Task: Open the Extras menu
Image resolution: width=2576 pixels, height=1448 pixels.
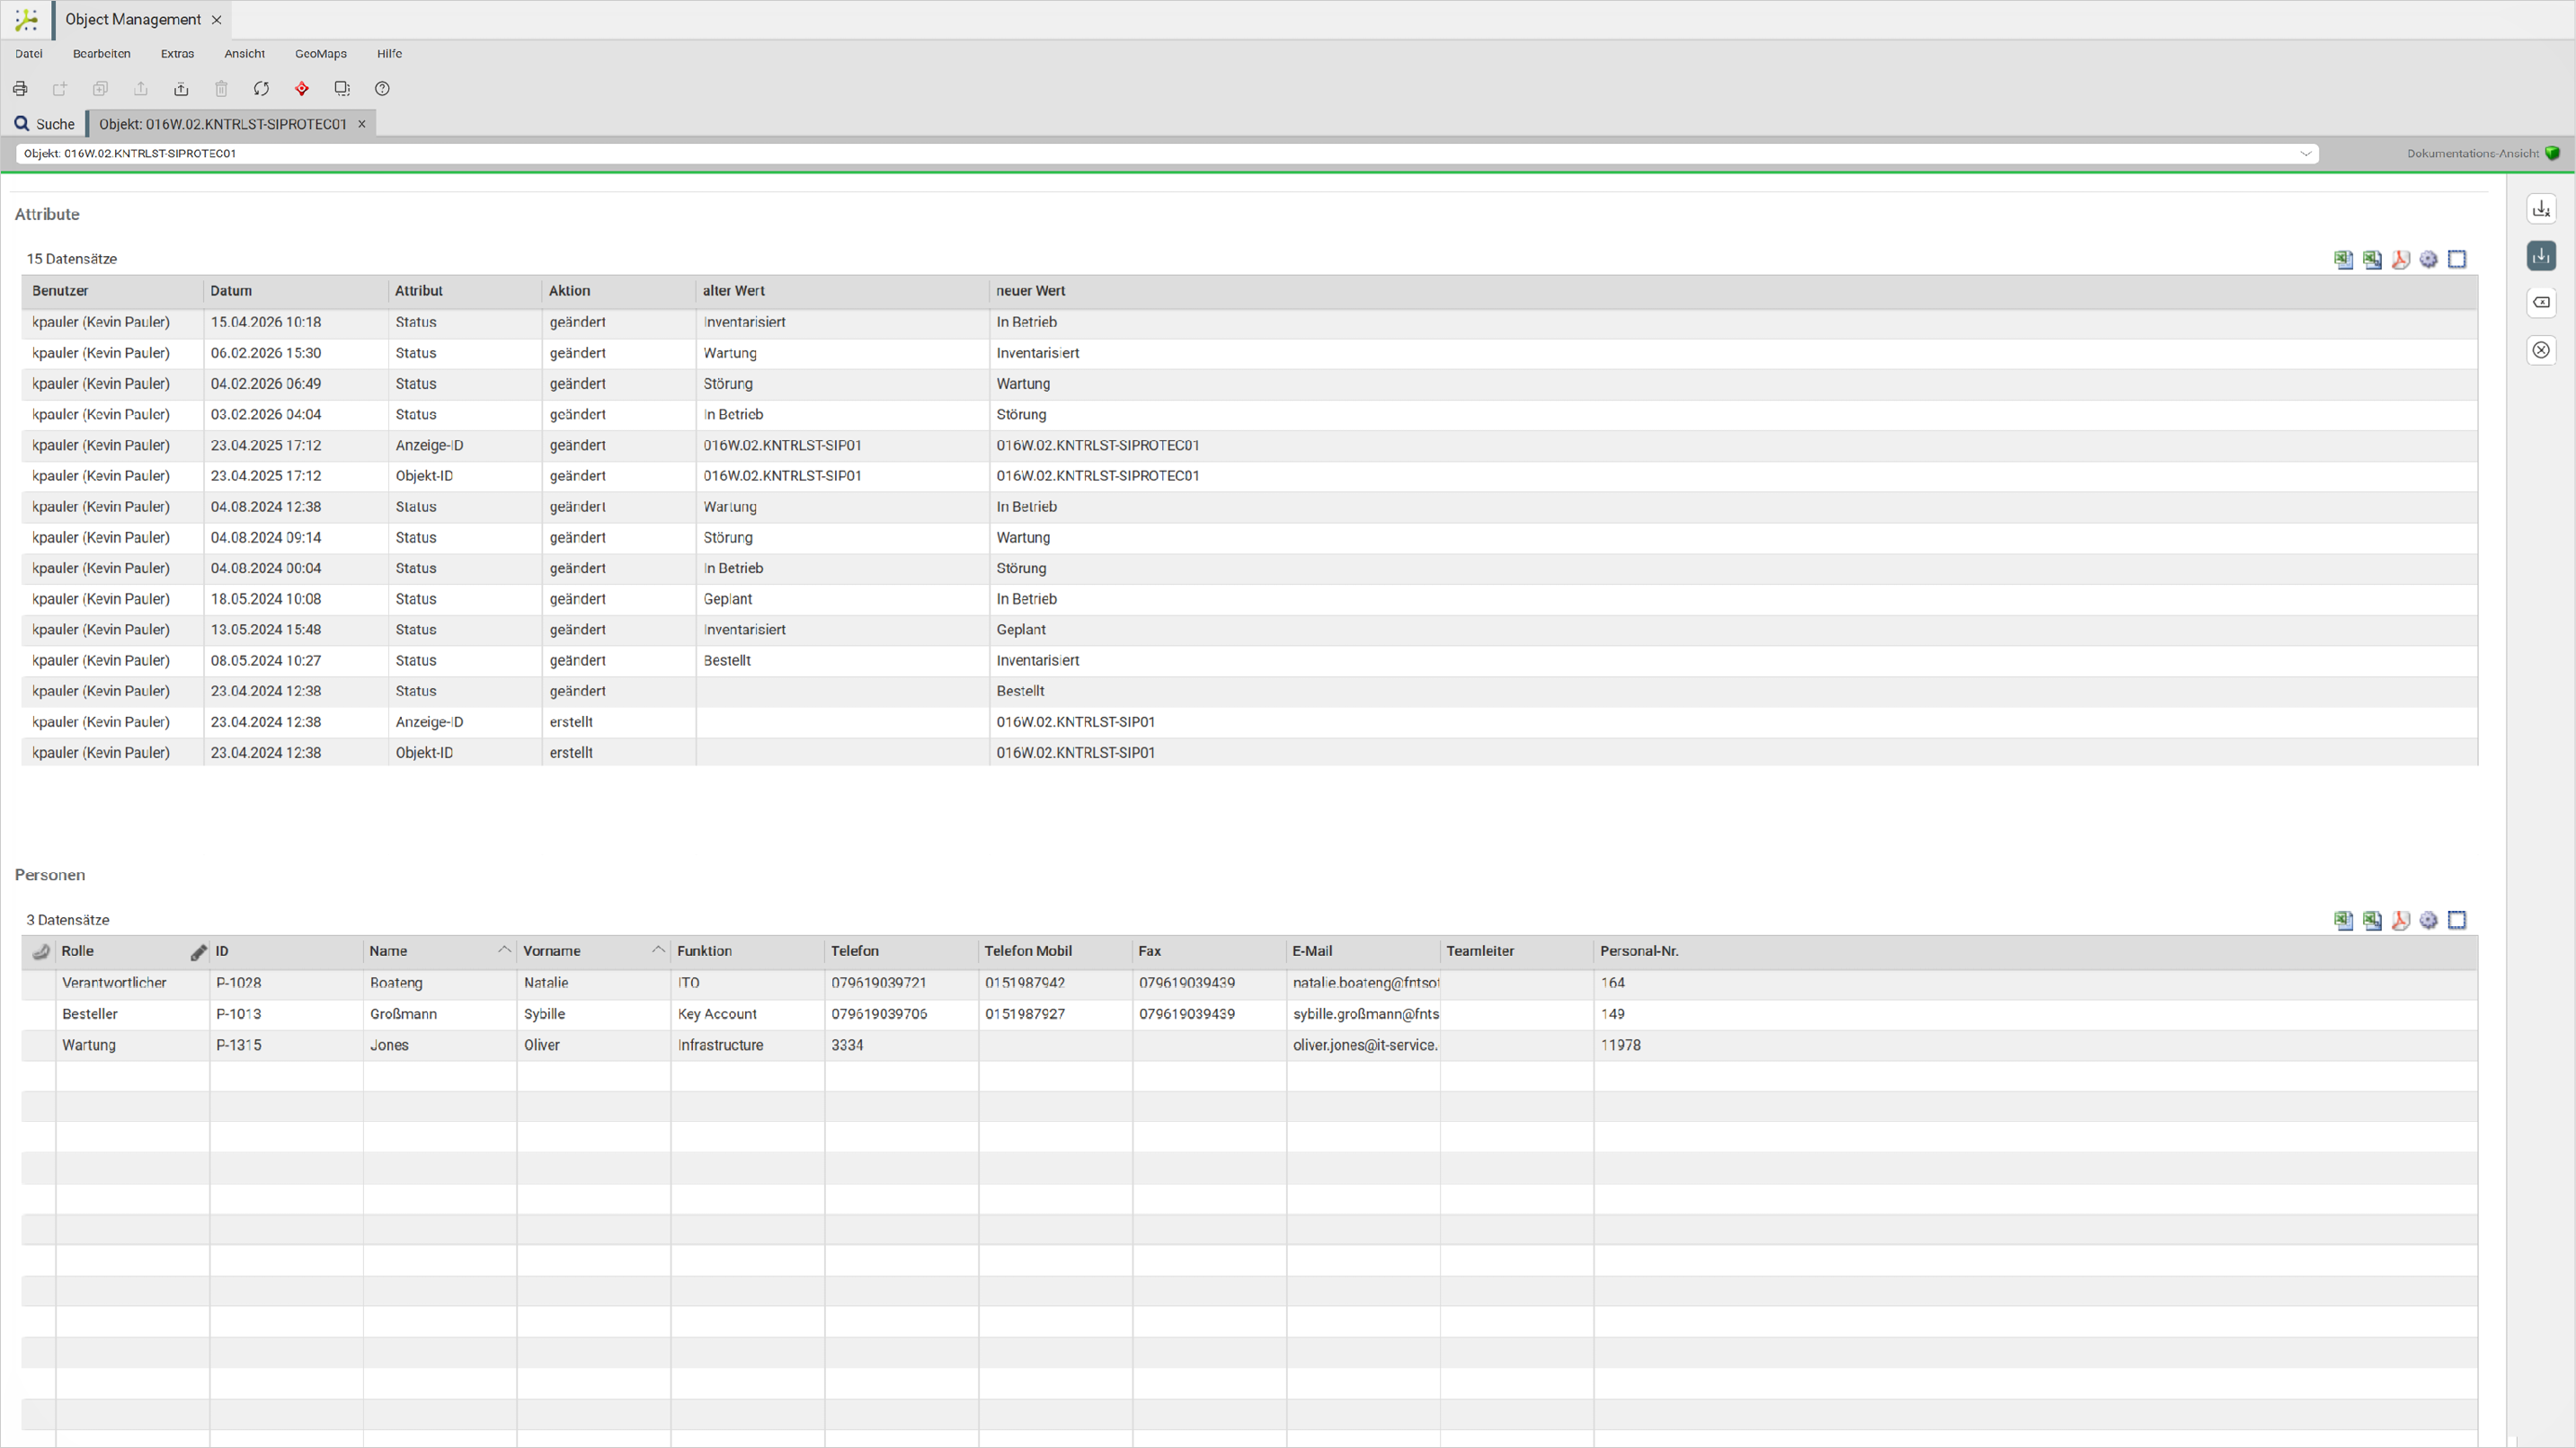Action: (177, 54)
